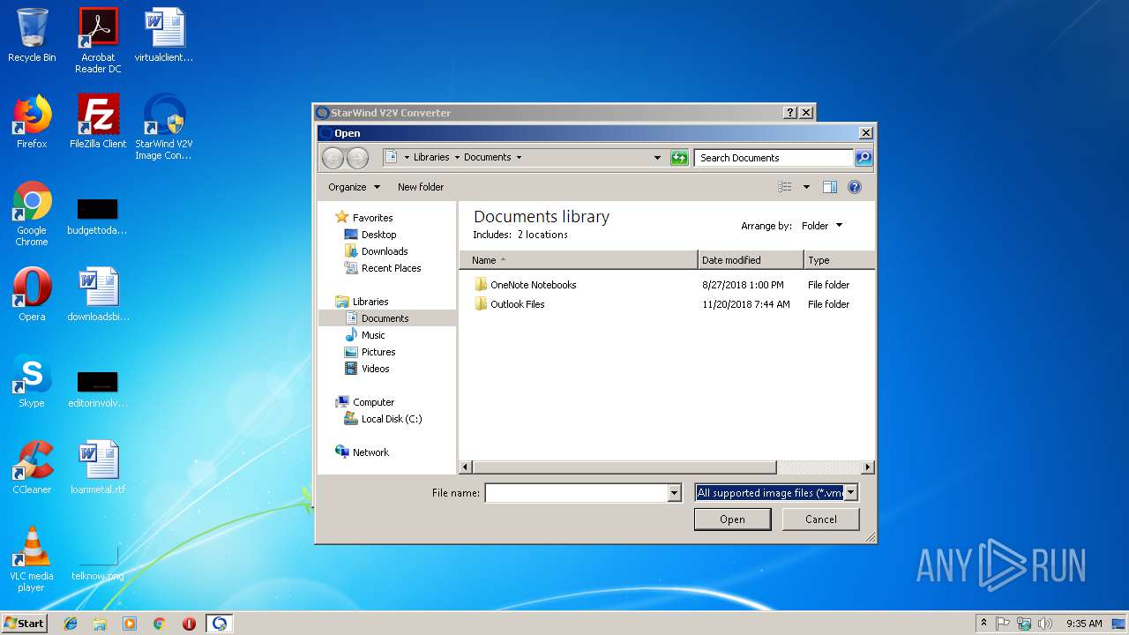Change the view with the views icon
The height and width of the screenshot is (635, 1129).
click(784, 187)
